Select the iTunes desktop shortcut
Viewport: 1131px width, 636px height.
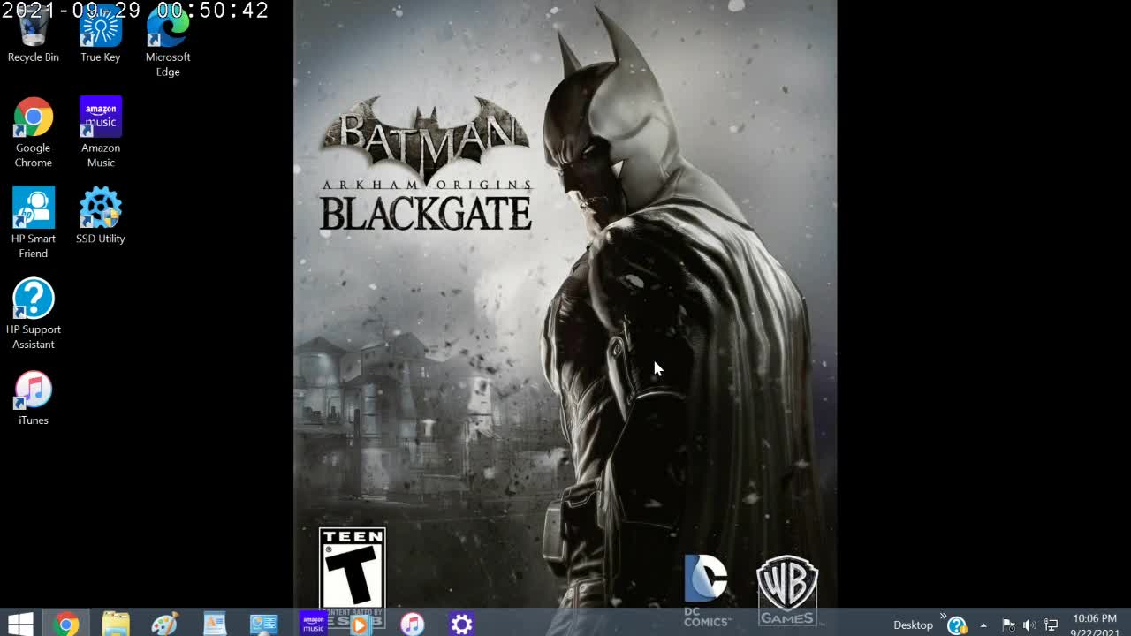click(34, 397)
